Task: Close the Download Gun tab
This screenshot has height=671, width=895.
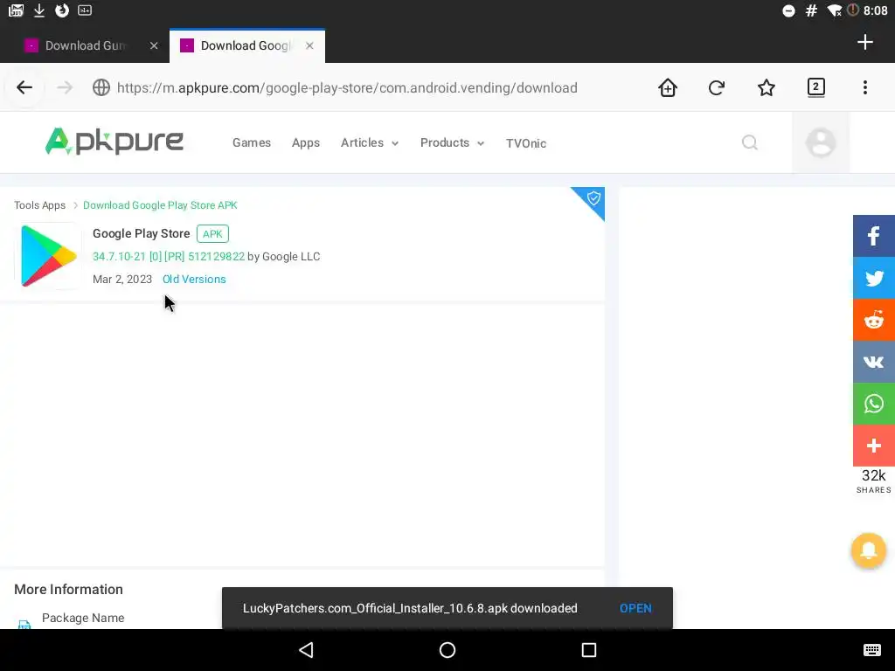Action: pyautogui.click(x=154, y=45)
